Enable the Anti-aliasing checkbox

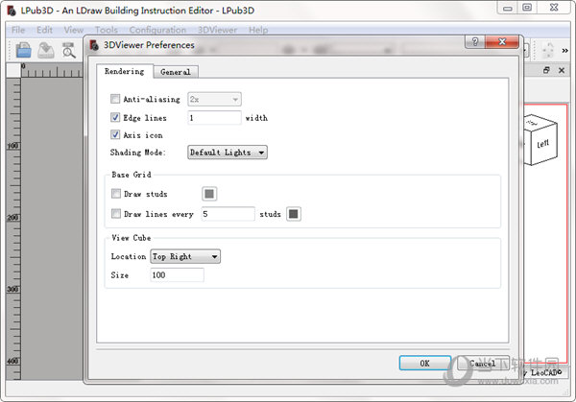115,99
